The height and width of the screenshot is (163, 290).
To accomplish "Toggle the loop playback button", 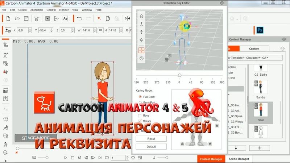I will click(x=107, y=158).
